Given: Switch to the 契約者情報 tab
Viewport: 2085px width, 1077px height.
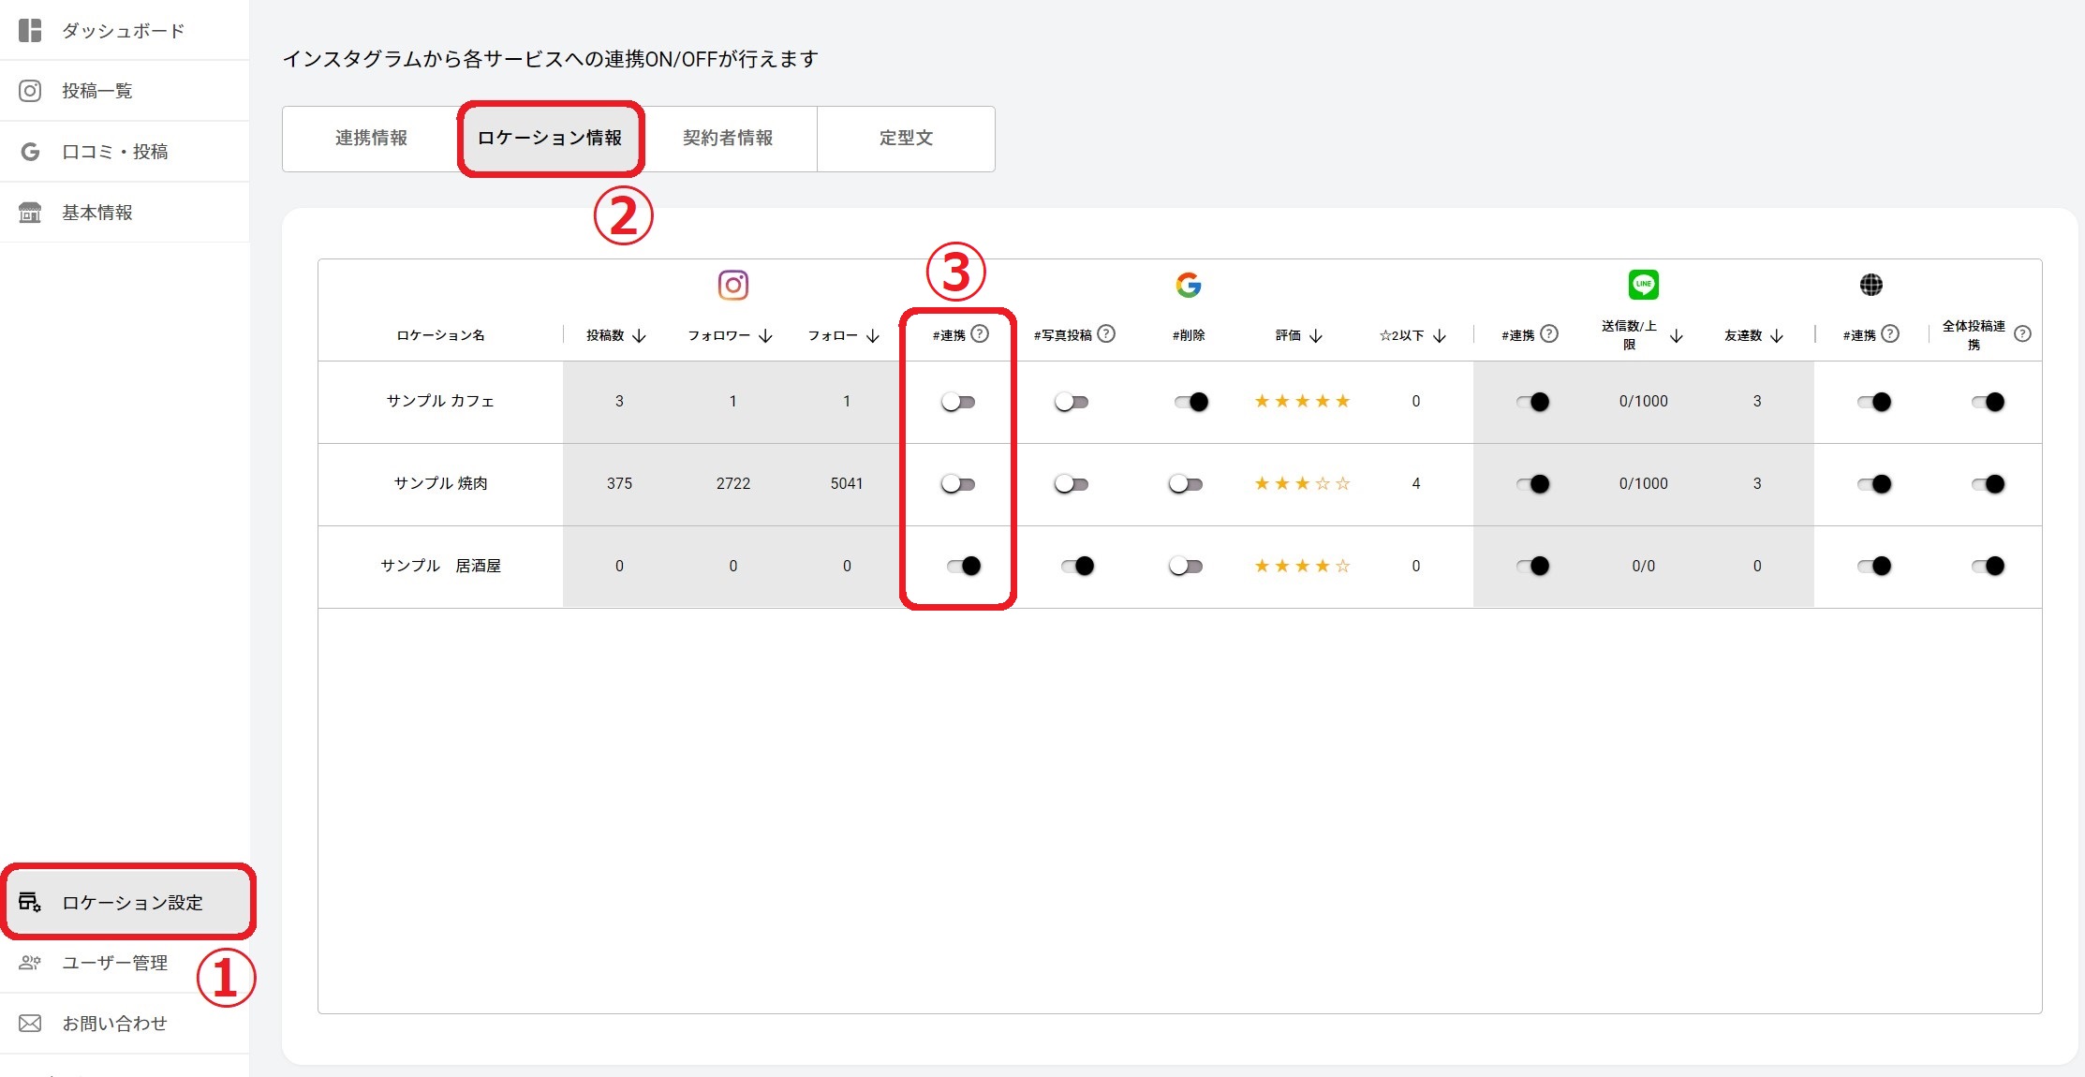Looking at the screenshot, I should point(728,139).
